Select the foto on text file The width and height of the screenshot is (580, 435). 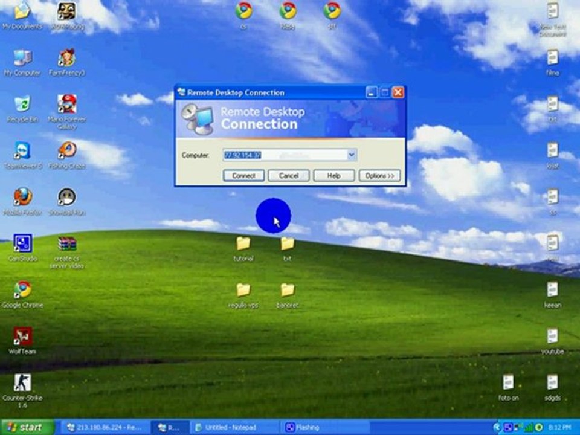point(508,388)
